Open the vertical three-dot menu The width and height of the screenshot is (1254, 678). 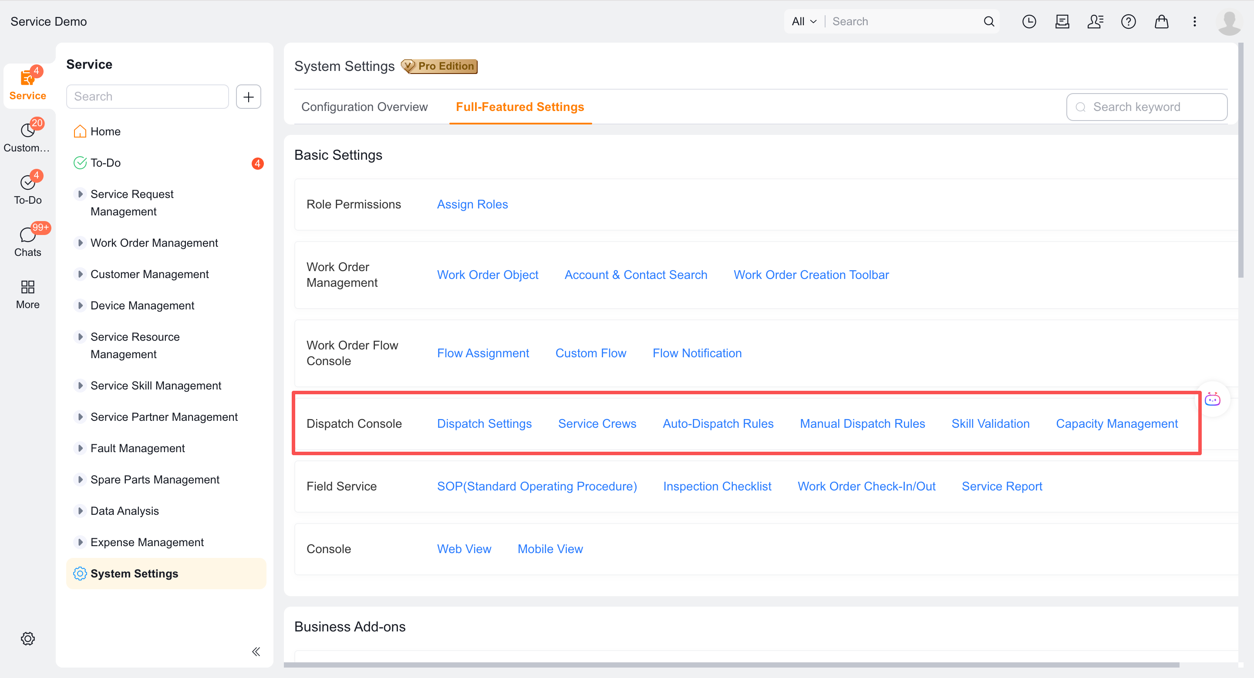coord(1194,21)
